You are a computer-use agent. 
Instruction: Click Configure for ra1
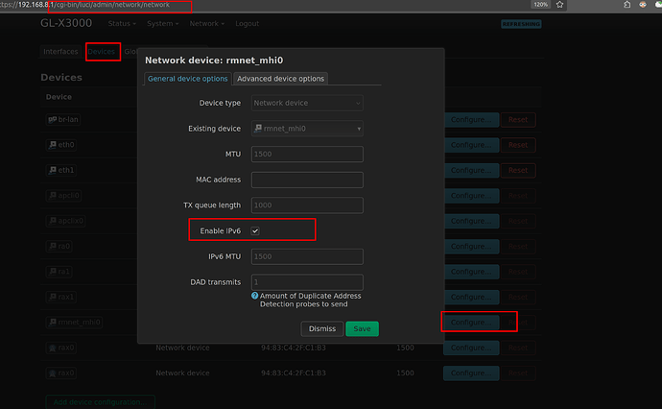pos(471,272)
